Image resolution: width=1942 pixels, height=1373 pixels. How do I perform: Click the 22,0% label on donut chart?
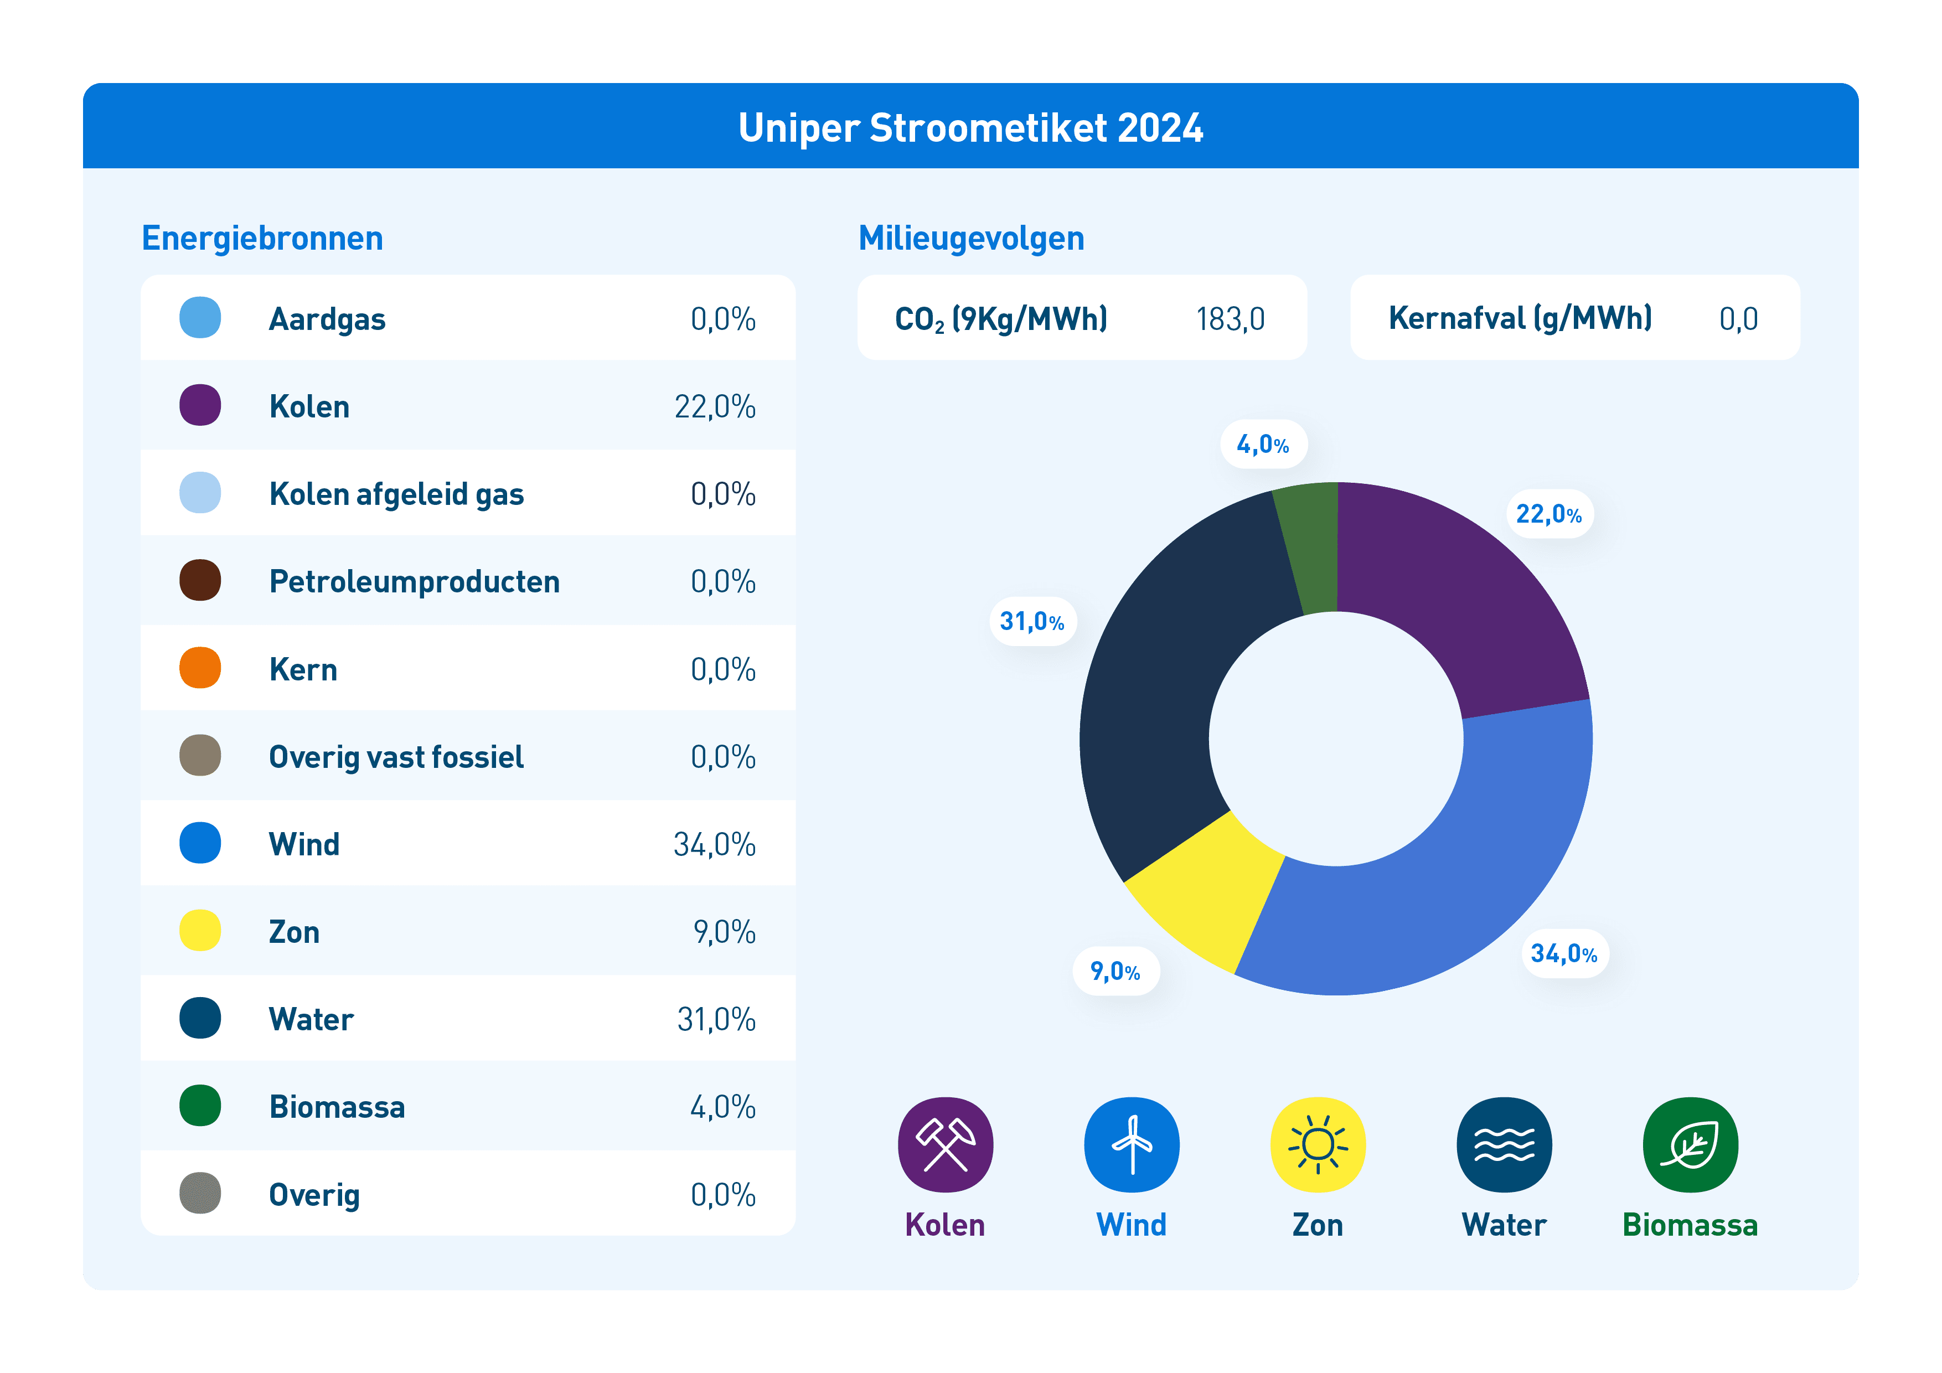(x=1549, y=514)
